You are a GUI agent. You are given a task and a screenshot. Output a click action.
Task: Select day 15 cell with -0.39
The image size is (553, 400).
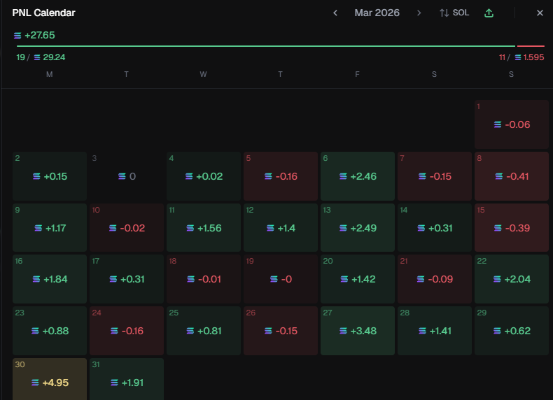tap(512, 228)
